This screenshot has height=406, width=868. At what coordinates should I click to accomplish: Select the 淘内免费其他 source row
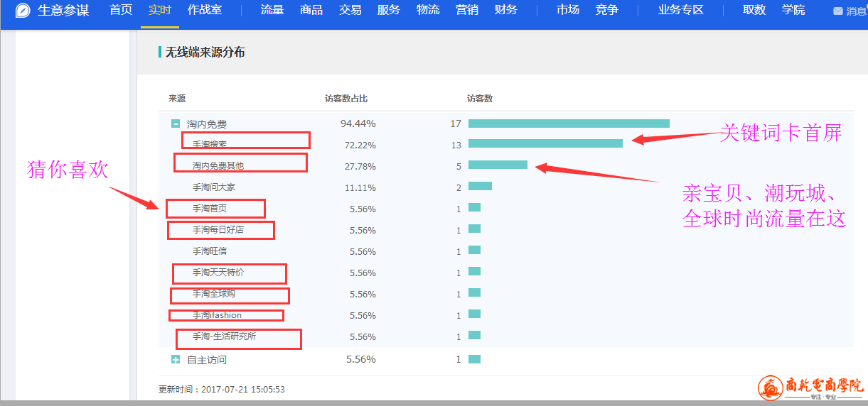coord(218,165)
